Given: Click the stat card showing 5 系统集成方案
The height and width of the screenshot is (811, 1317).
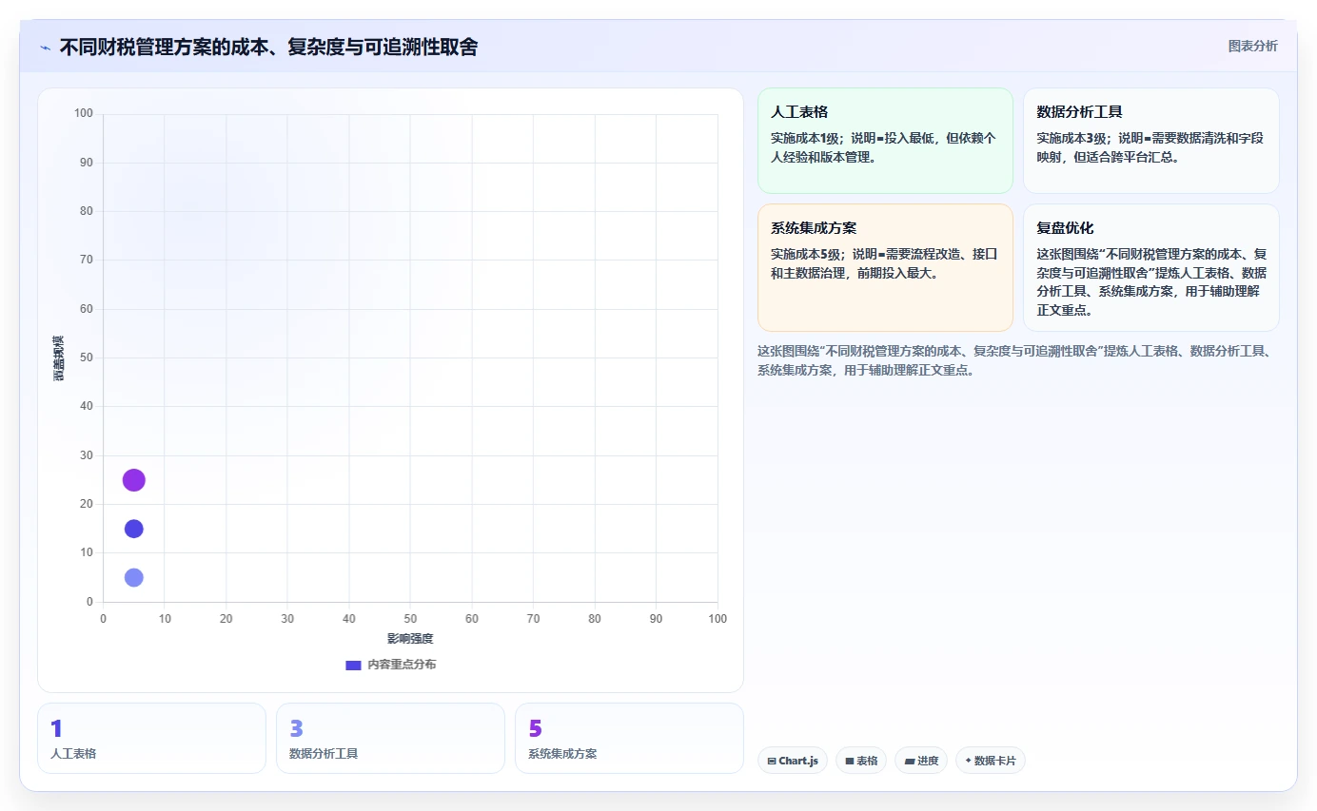Looking at the screenshot, I should tap(629, 738).
